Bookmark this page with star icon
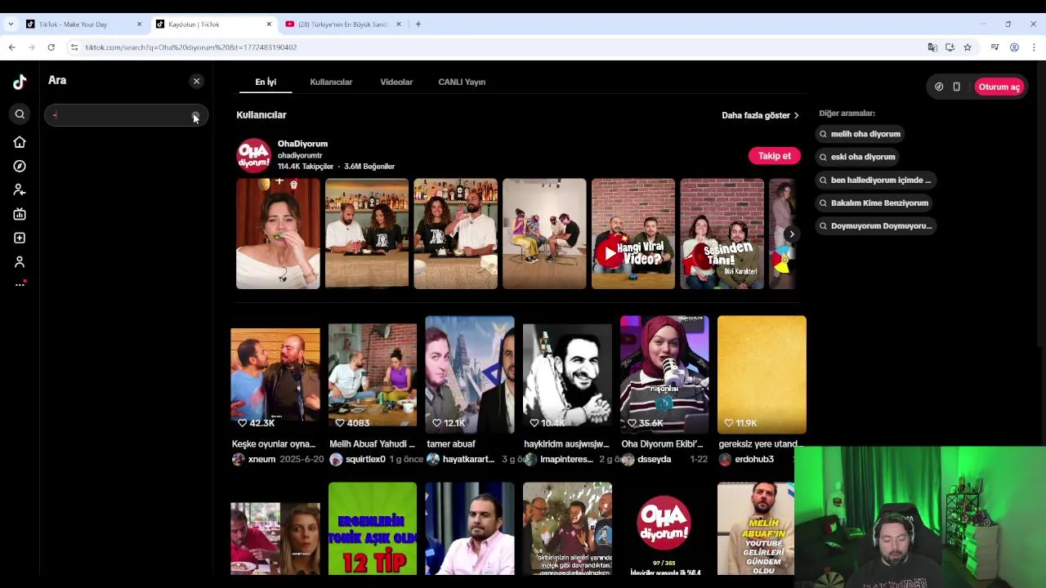 [968, 47]
